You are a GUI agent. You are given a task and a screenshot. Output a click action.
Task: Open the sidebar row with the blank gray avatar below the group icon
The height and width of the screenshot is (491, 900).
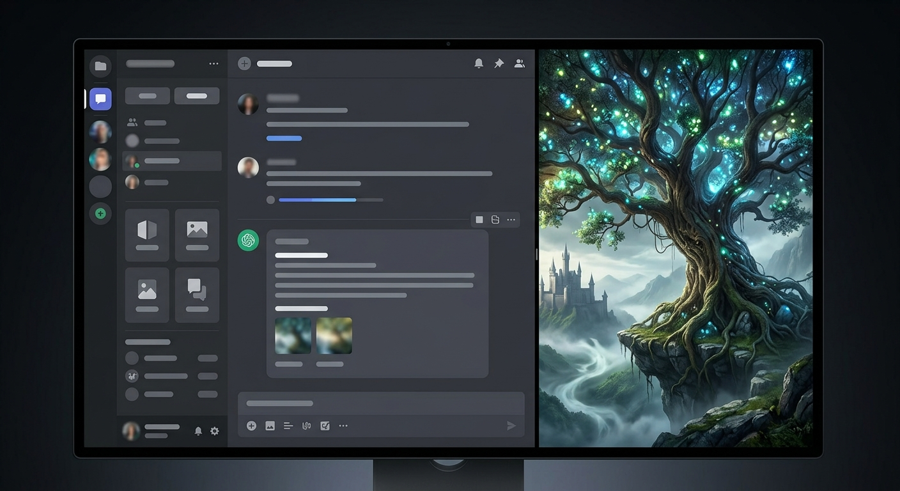click(172, 141)
